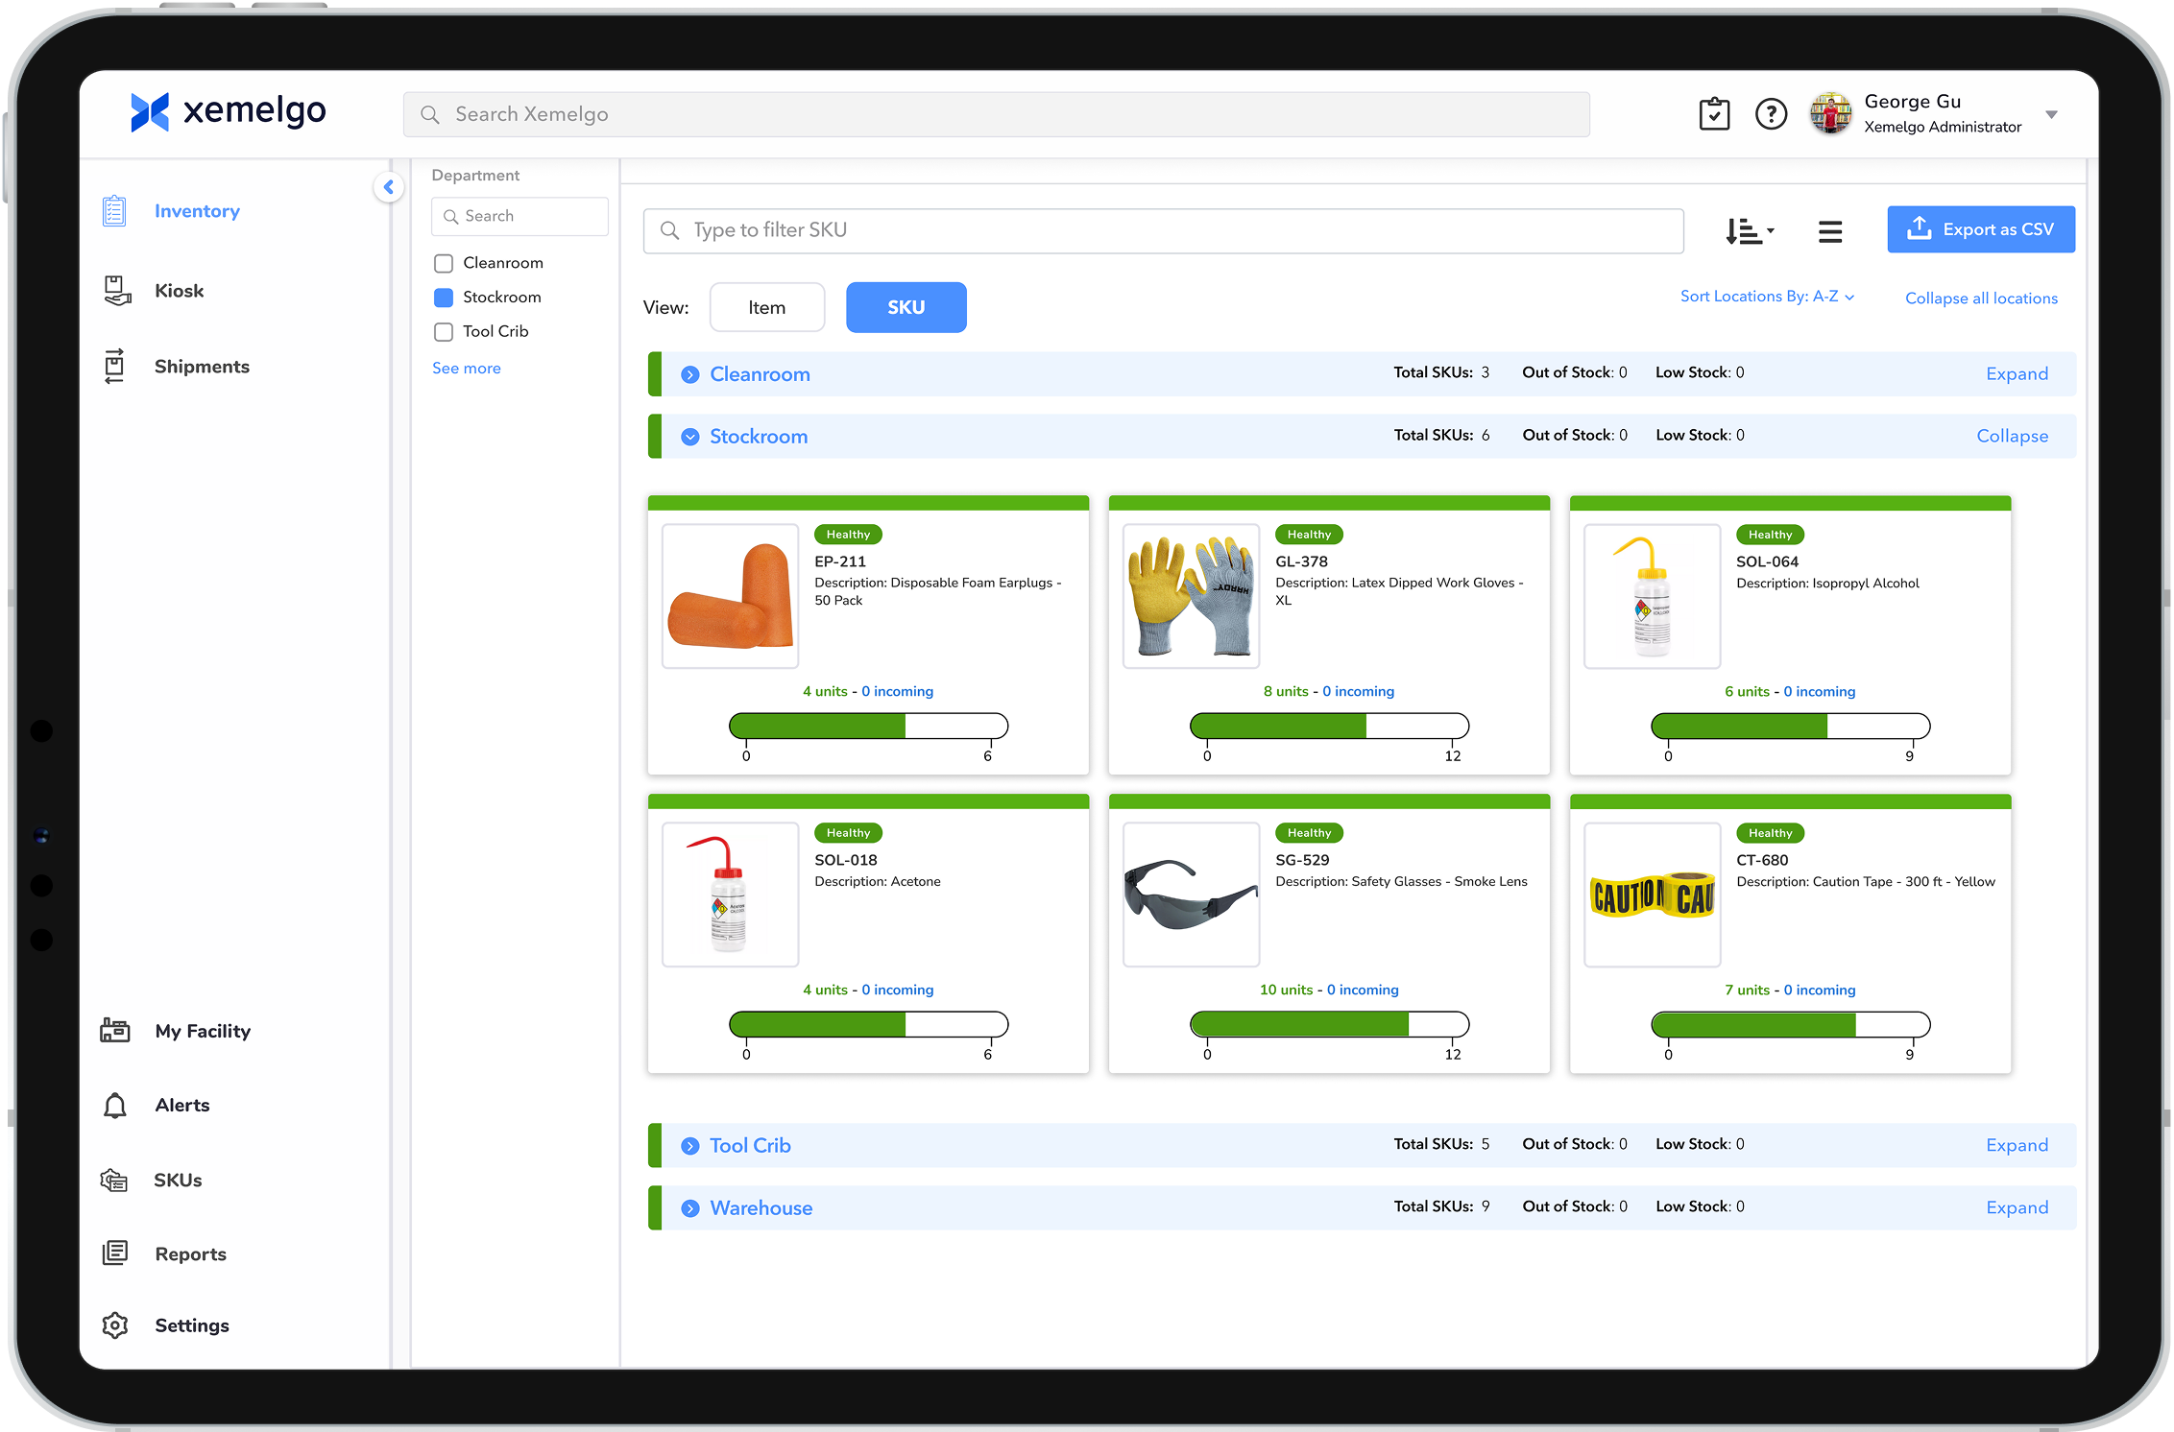Open the sort order dropdown icon
The image size is (2174, 1432).
(1750, 231)
